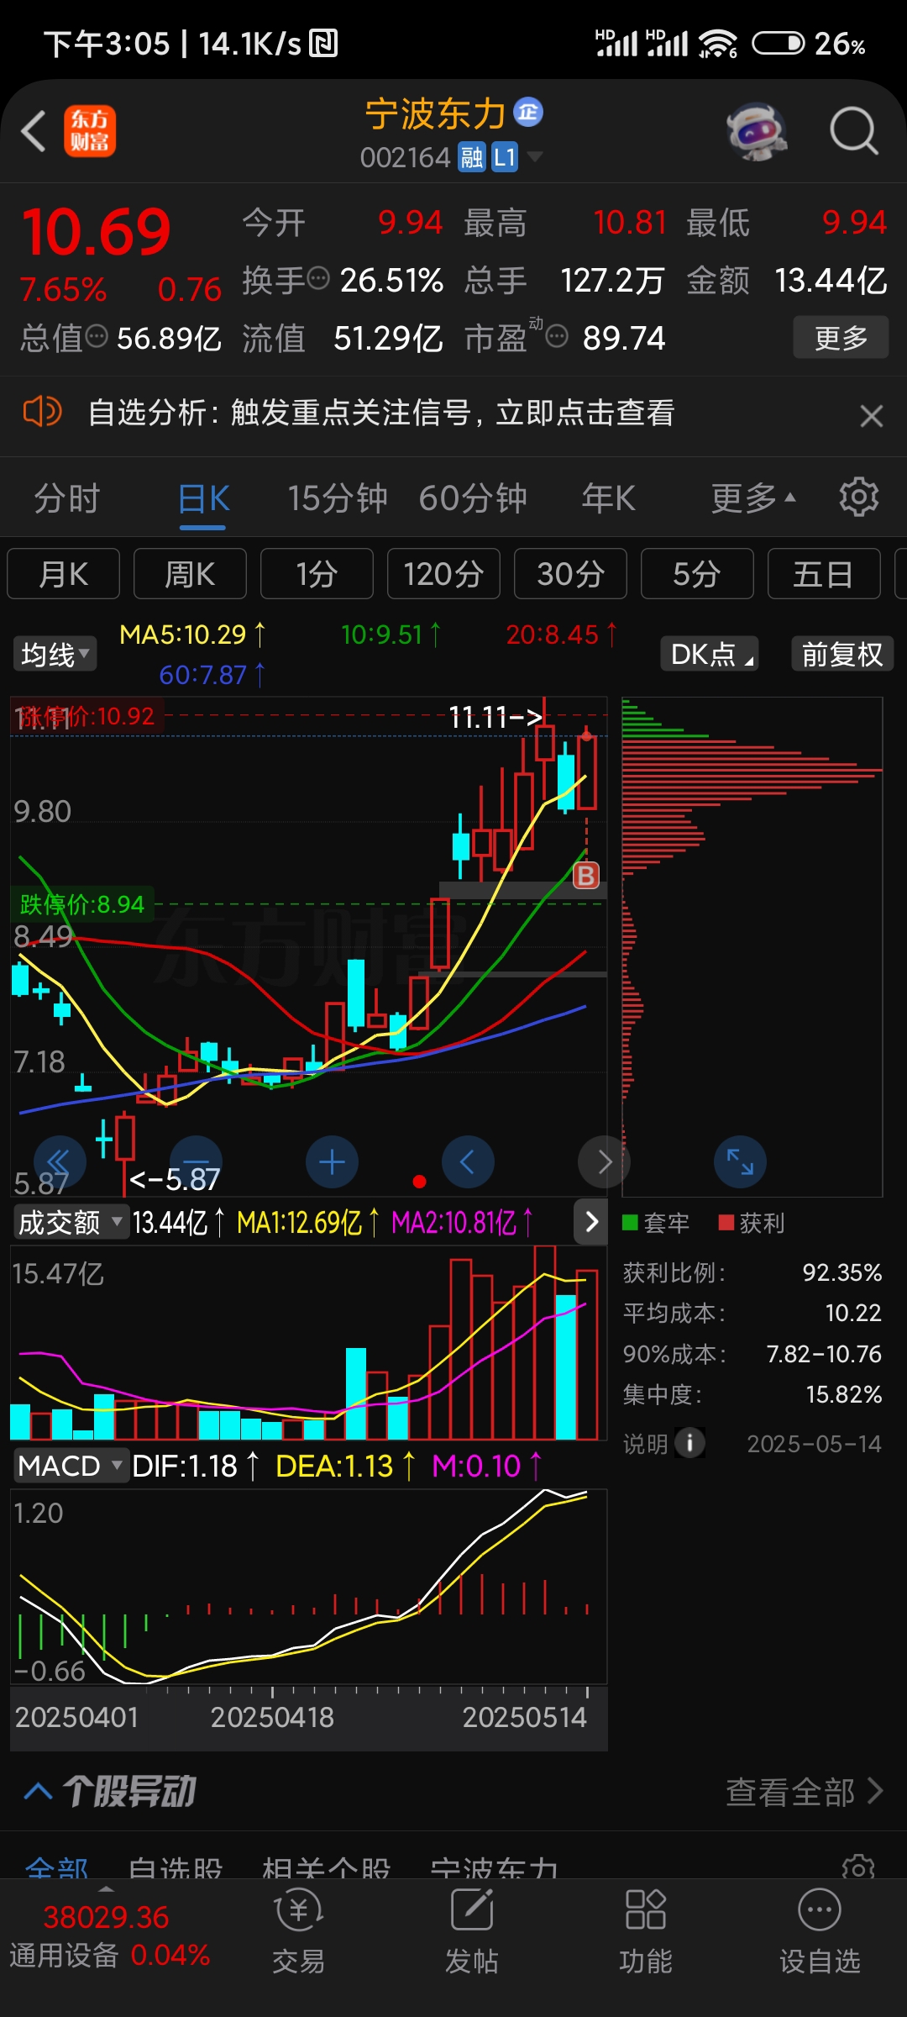The height and width of the screenshot is (2017, 907).
Task: Tap the L1 level badge
Action: point(504,157)
